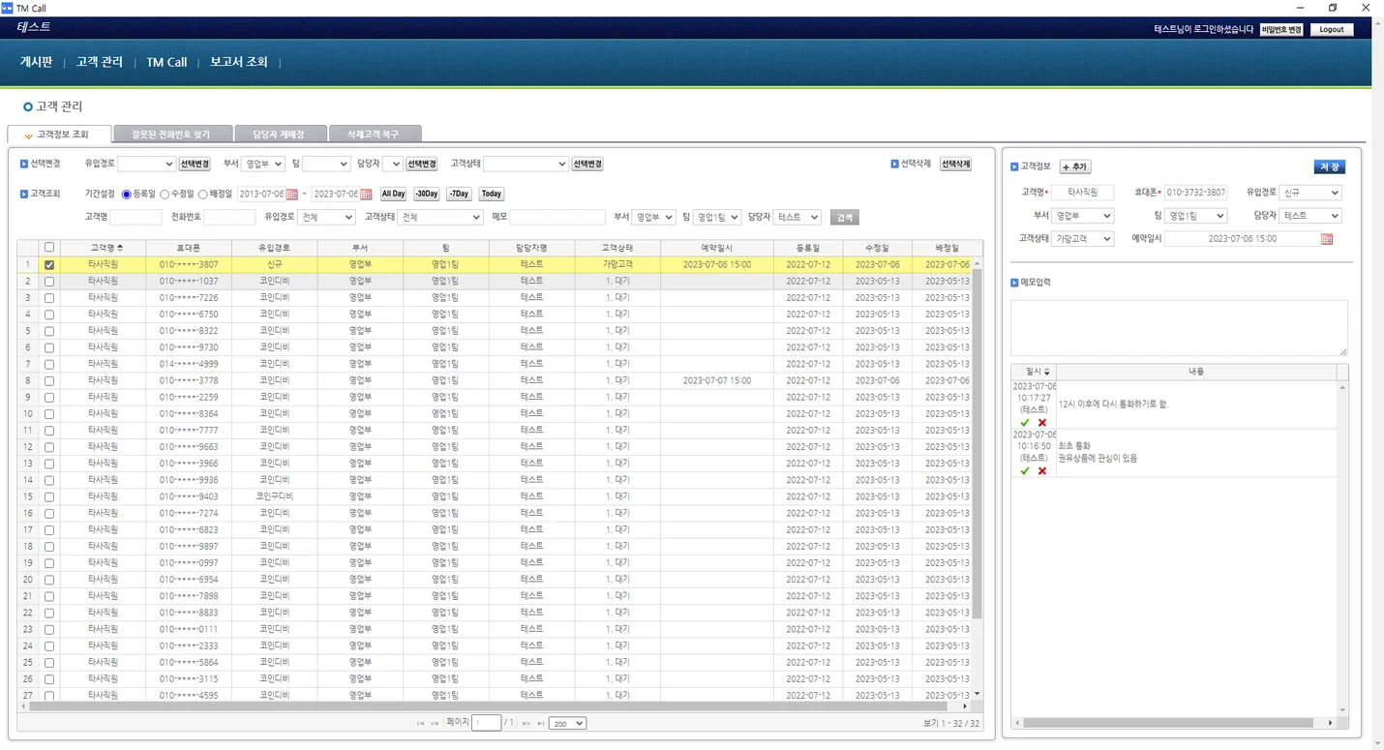This screenshot has width=1384, height=750.
Task: Check the row 2 checkbox (1037)
Action: click(49, 282)
